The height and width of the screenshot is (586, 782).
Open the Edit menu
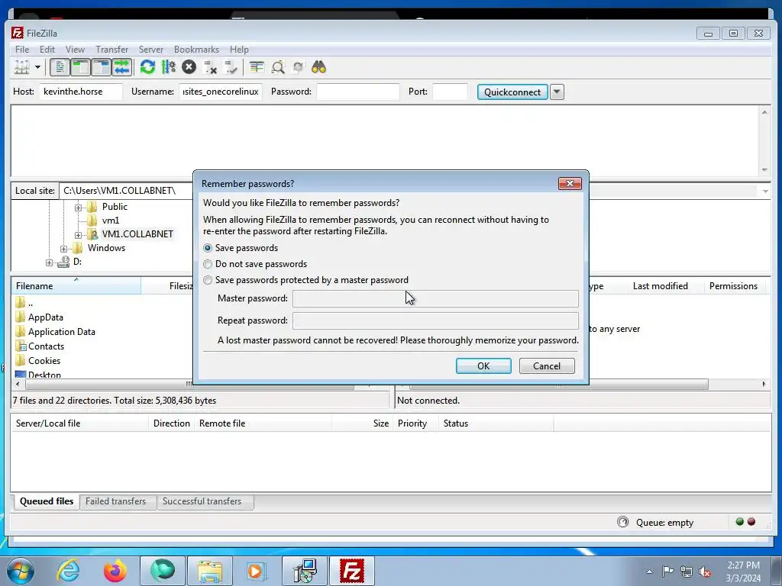point(47,50)
